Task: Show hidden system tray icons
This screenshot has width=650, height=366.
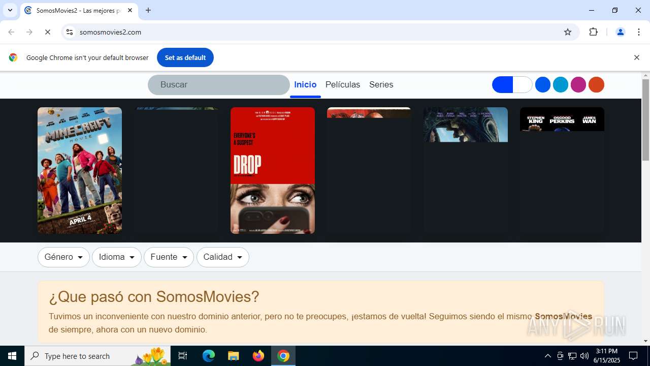Action: click(x=547, y=356)
